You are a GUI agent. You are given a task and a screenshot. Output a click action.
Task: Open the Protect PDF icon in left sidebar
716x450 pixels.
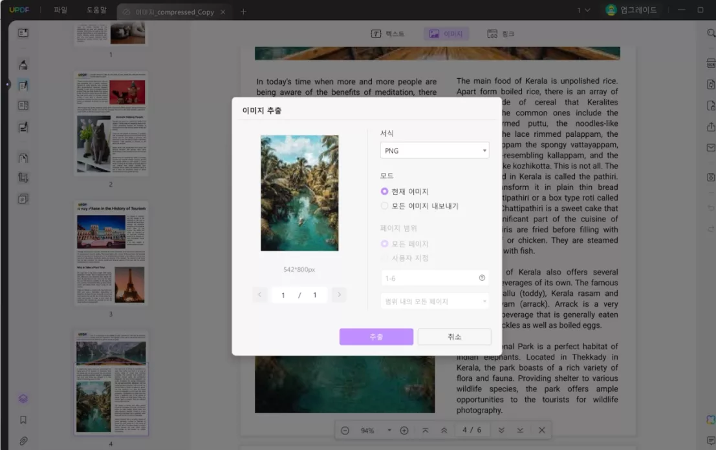coord(23,158)
